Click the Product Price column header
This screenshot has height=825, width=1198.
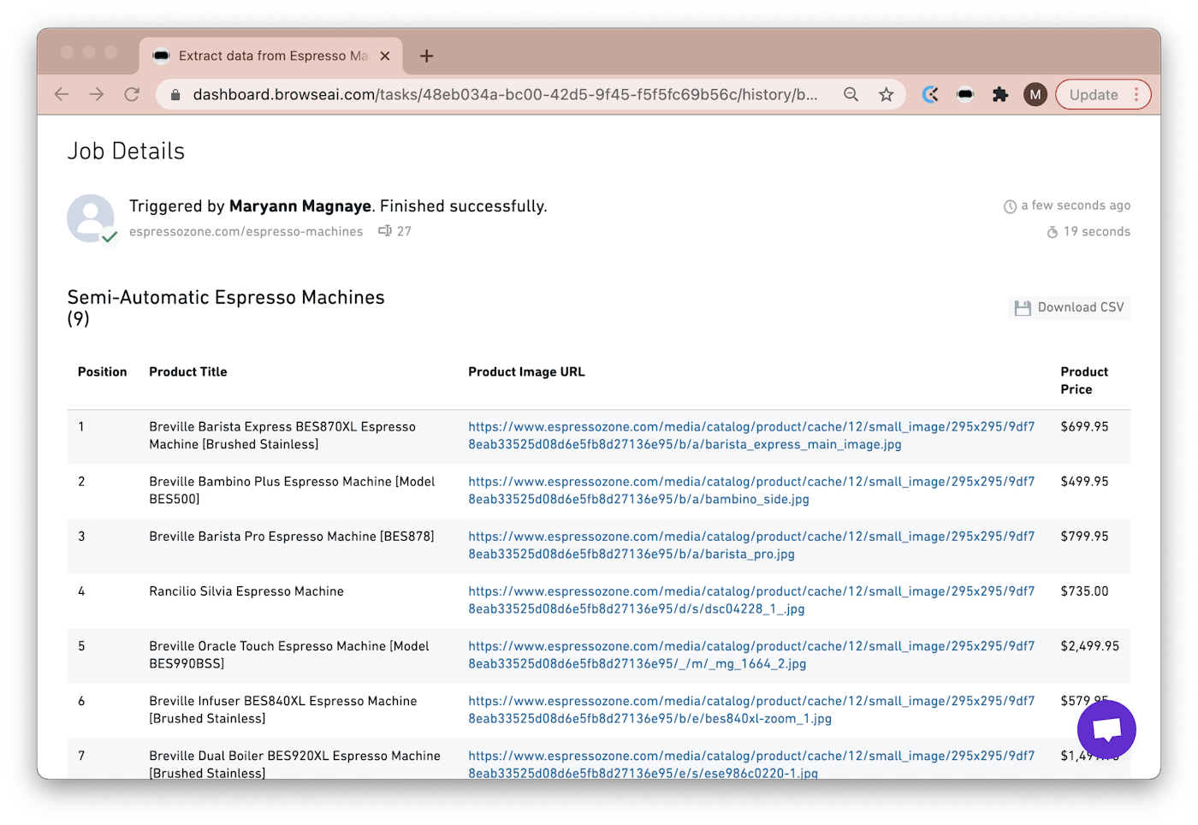tap(1084, 381)
